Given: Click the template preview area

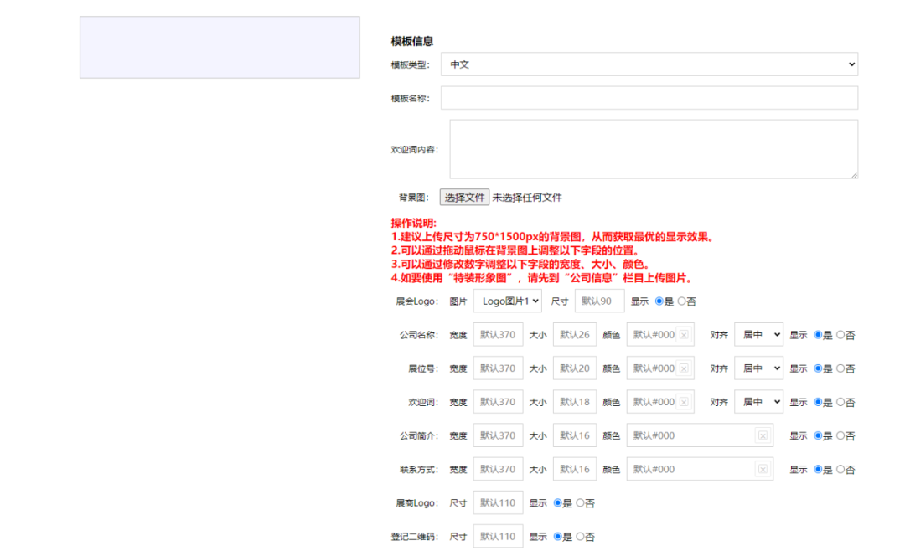Looking at the screenshot, I should point(220,48).
